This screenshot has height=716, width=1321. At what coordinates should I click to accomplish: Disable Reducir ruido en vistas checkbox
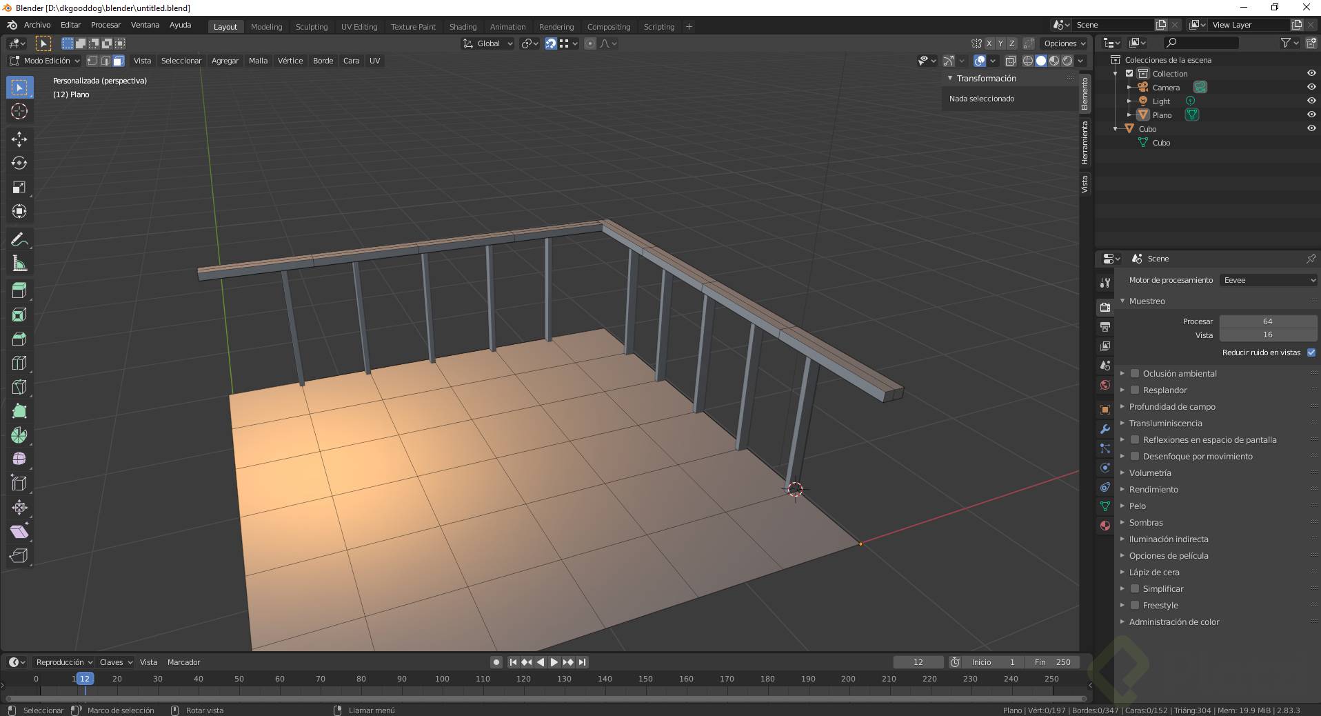1311,352
